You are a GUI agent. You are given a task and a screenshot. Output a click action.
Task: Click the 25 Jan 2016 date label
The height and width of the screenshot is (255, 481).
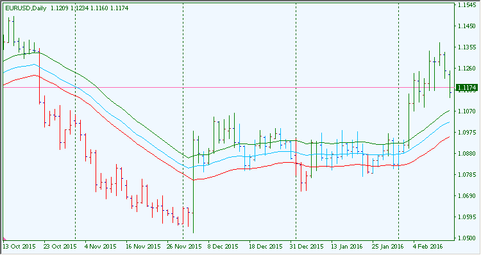pyautogui.click(x=389, y=247)
